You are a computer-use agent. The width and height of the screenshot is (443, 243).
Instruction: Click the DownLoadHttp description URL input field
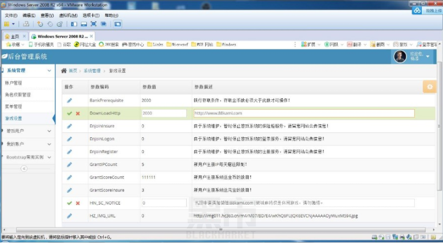coord(304,113)
